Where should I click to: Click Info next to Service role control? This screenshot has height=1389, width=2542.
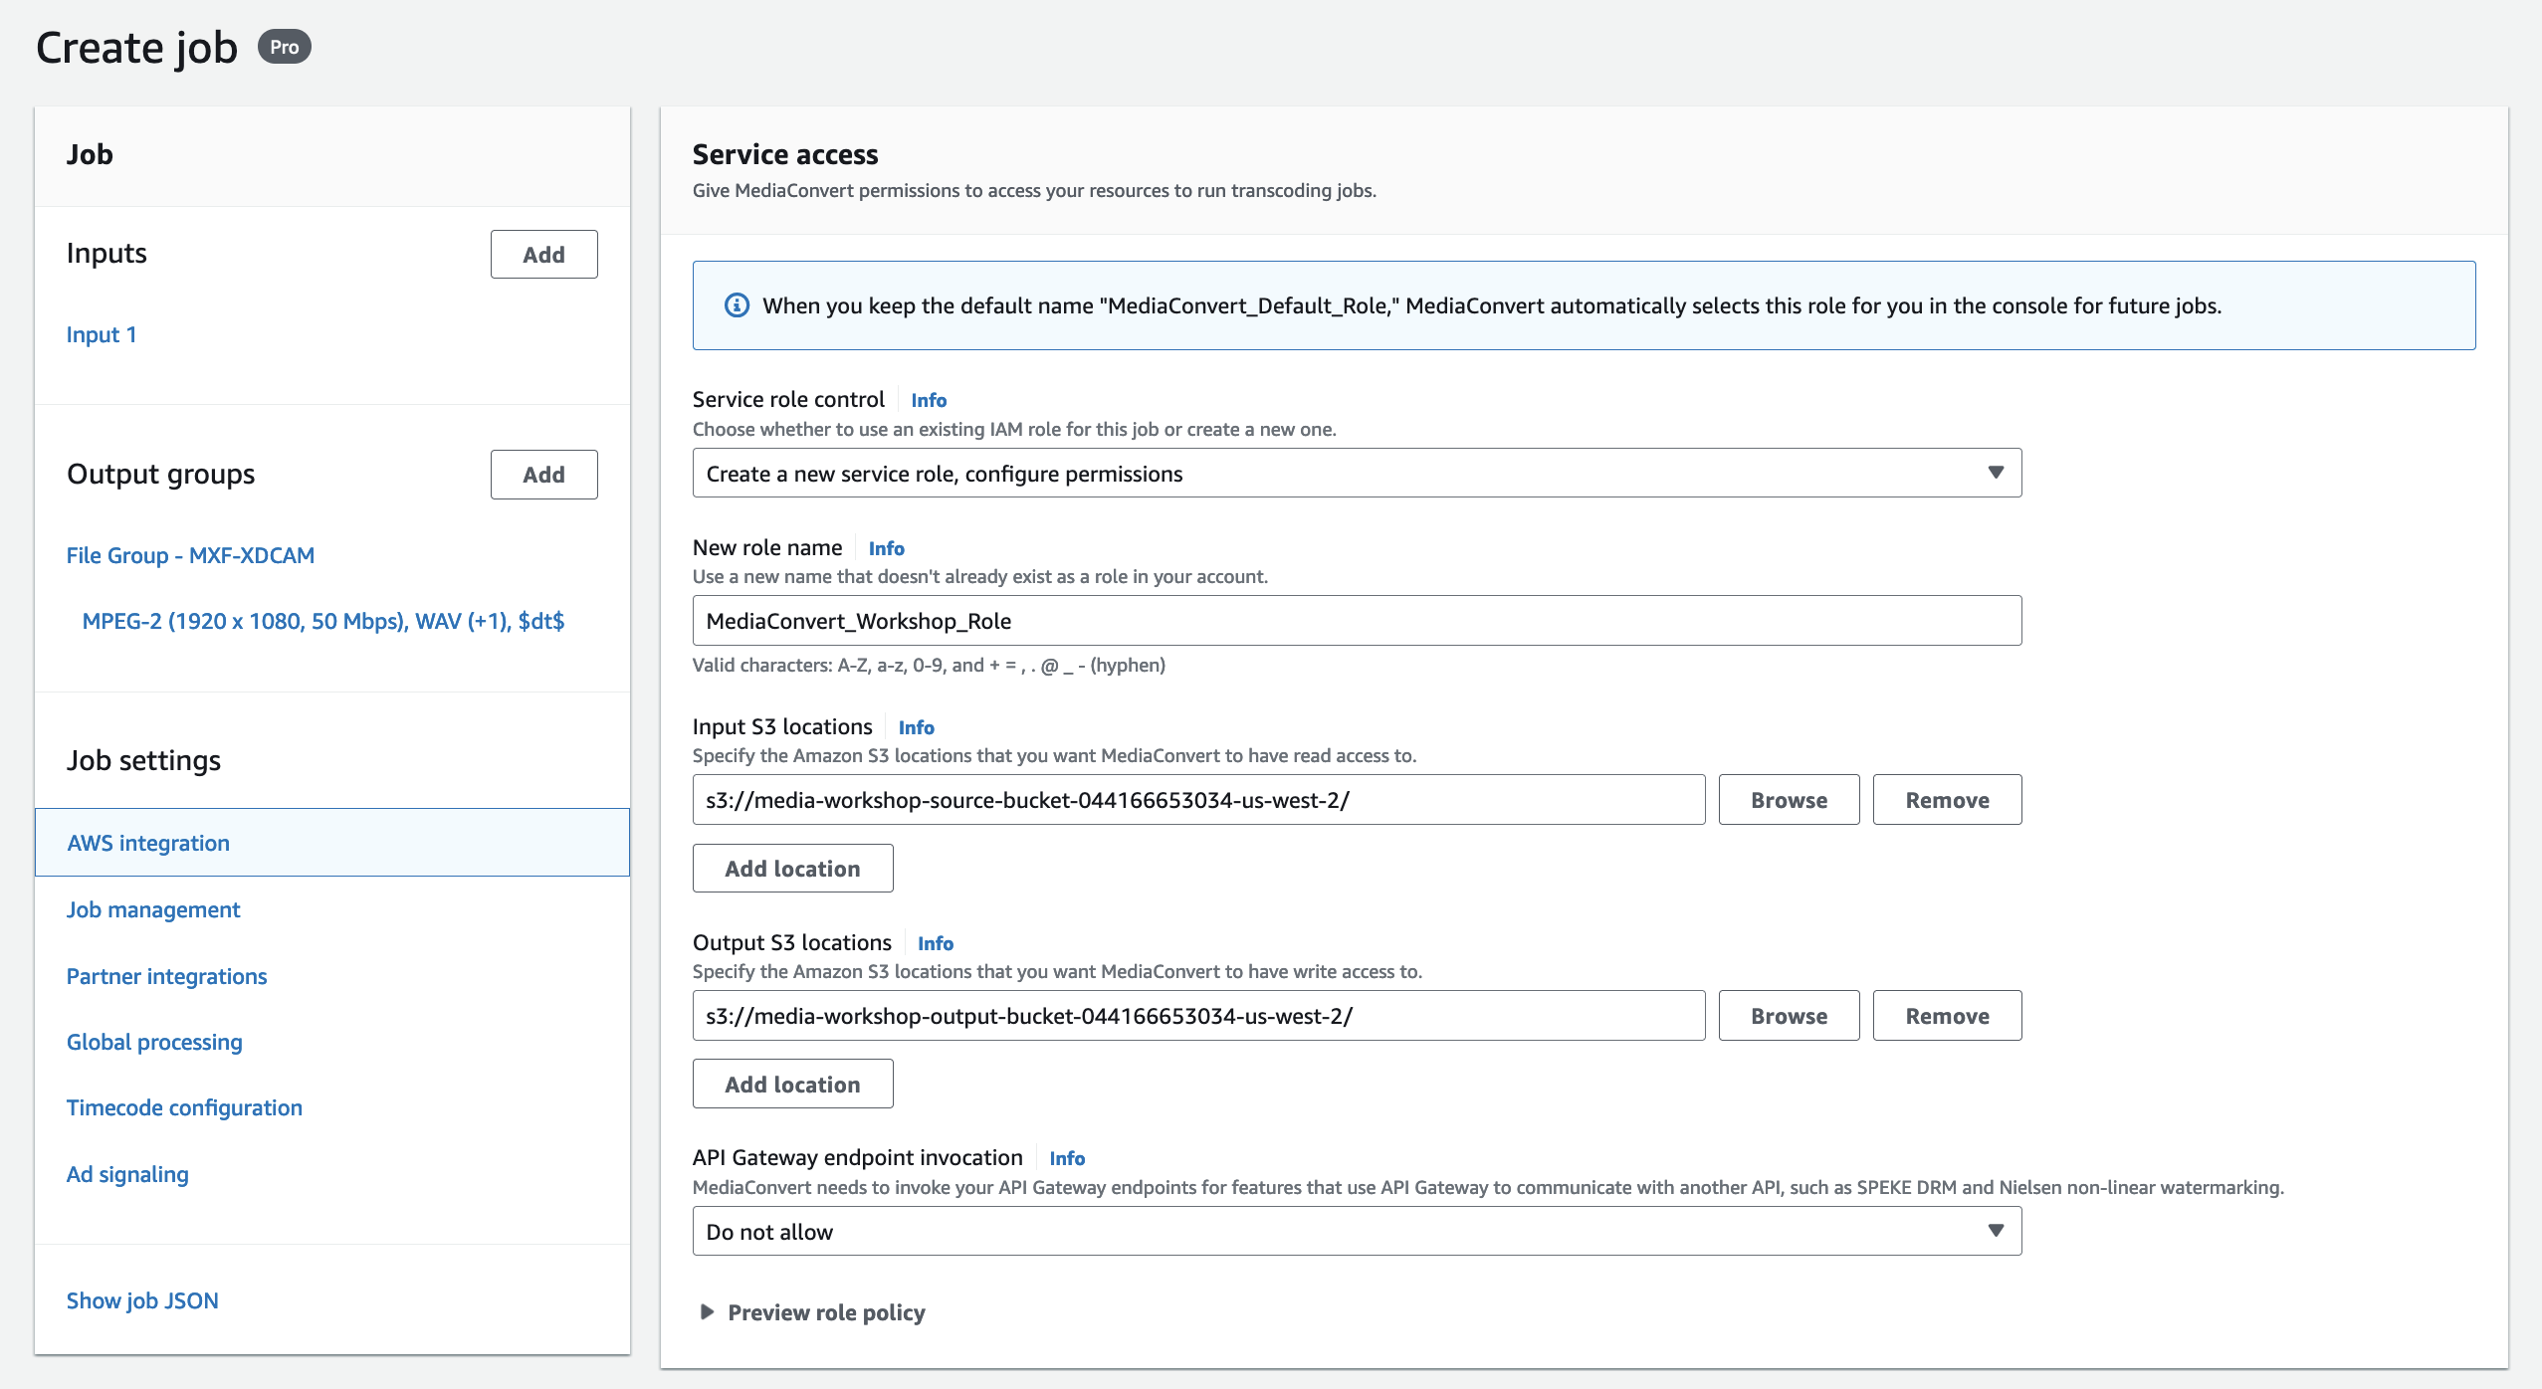coord(928,400)
